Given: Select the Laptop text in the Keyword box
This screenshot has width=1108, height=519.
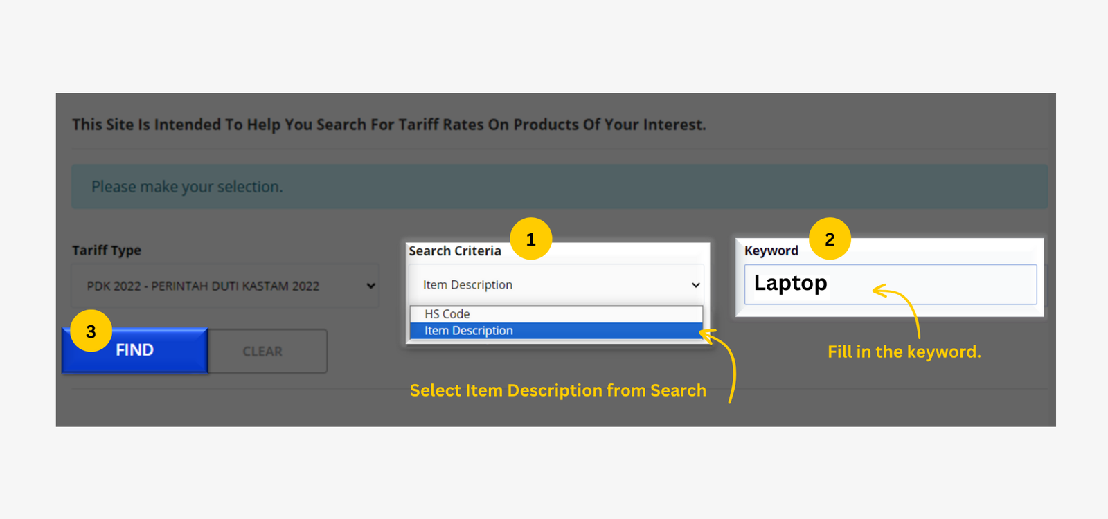Looking at the screenshot, I should pyautogui.click(x=789, y=283).
